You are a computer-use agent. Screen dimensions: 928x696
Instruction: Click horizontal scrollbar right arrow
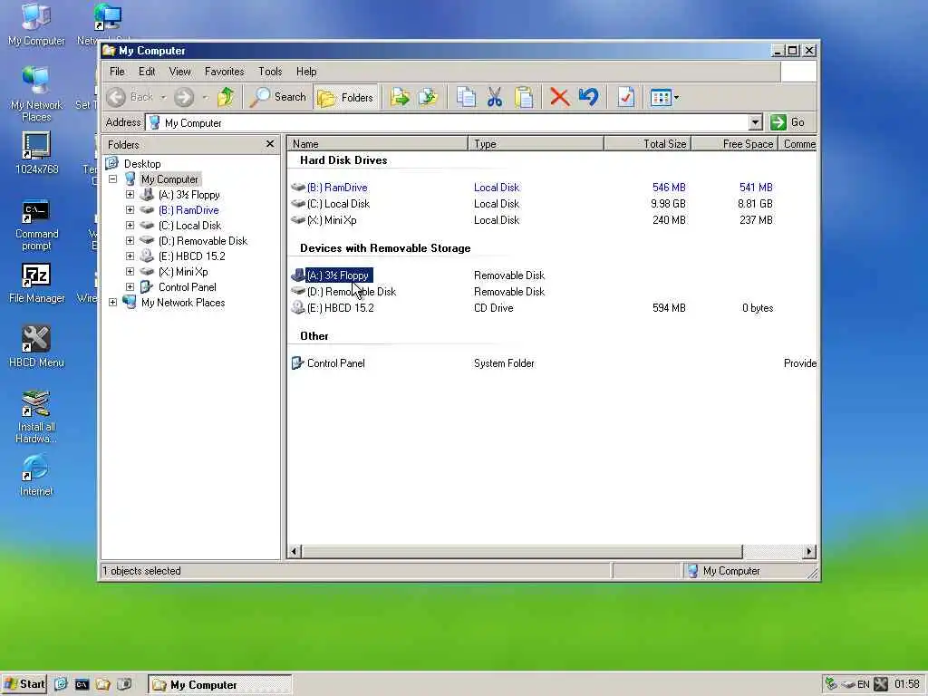(808, 552)
